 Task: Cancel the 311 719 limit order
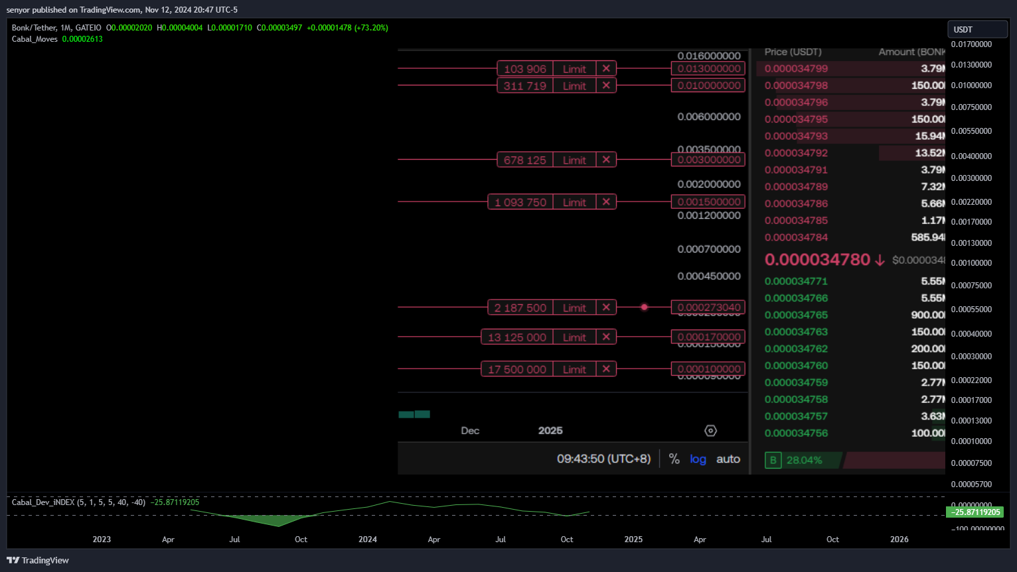click(606, 86)
